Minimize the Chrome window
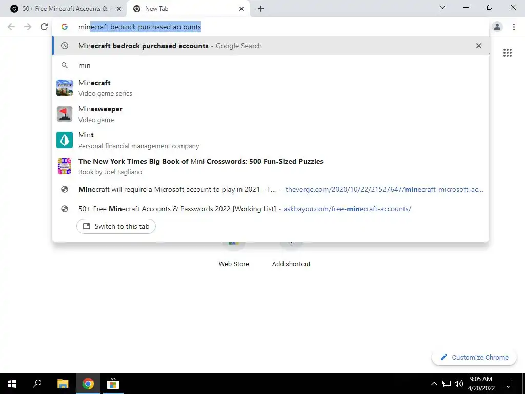This screenshot has width=525, height=394. click(466, 7)
